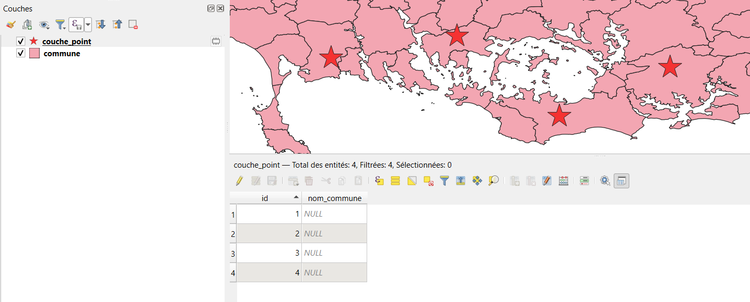Click the delete field icon

pos(531,181)
